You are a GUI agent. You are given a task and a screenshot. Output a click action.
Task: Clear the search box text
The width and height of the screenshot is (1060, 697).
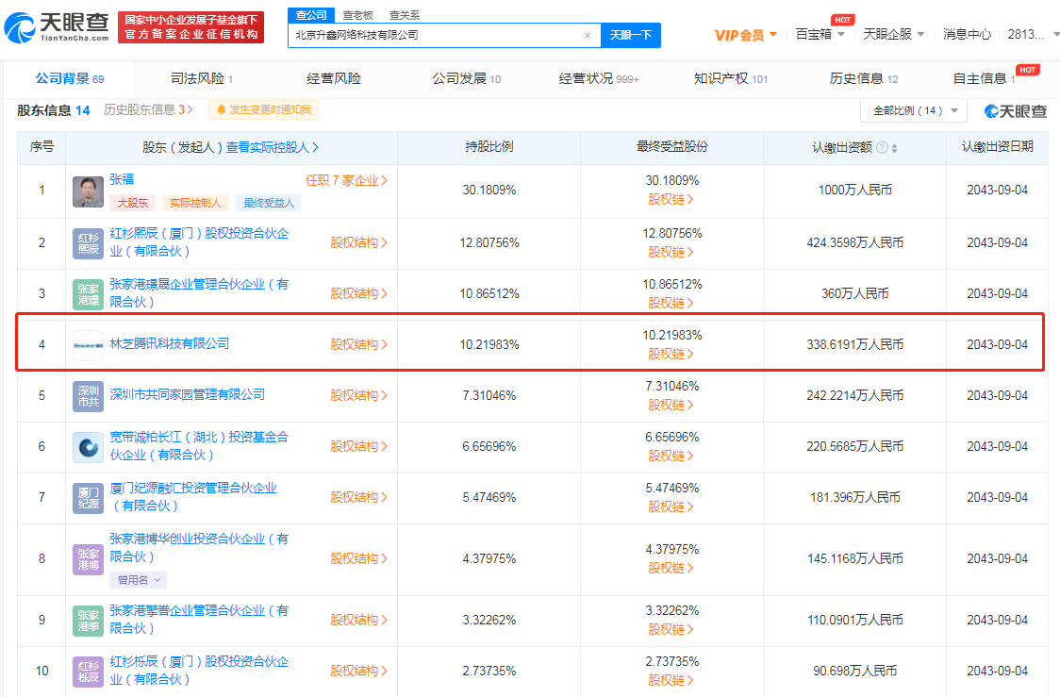click(588, 35)
